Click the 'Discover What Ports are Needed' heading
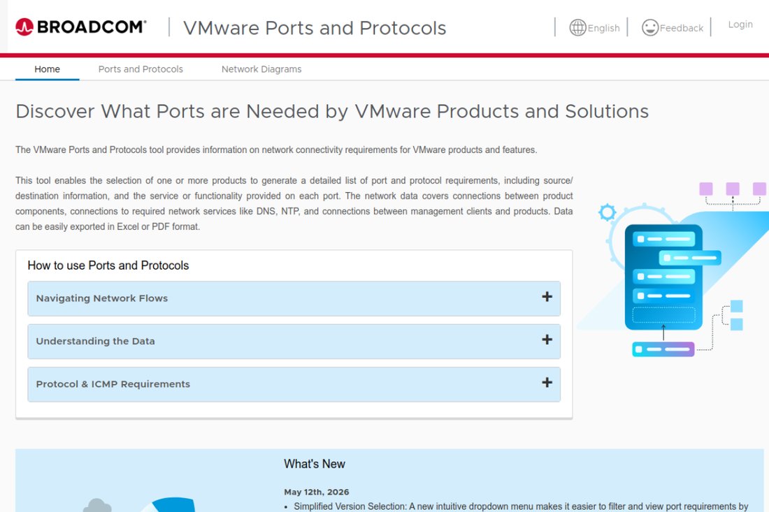769x512 pixels. tap(332, 111)
